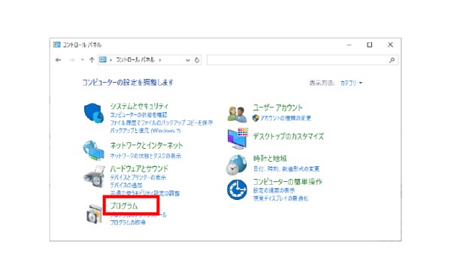
Task: Open the プログラム category heading
Action: [x=124, y=206]
